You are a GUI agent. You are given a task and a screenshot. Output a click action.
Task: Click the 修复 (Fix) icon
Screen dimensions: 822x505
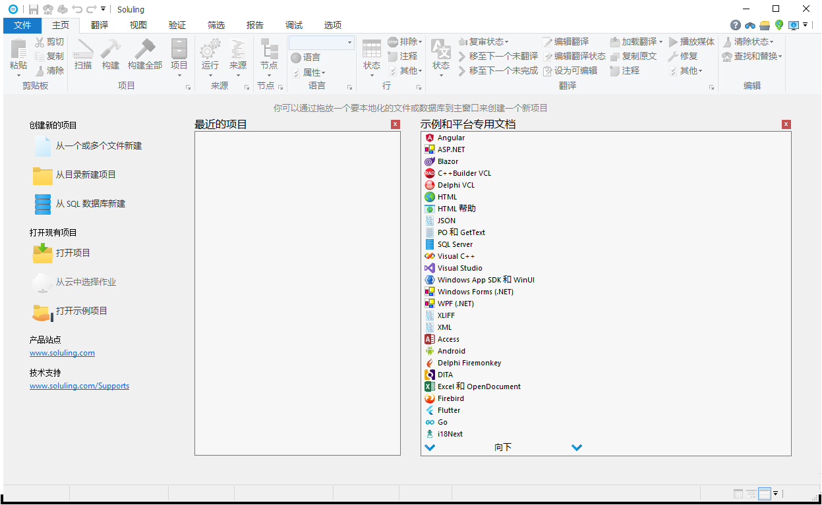pyautogui.click(x=686, y=56)
